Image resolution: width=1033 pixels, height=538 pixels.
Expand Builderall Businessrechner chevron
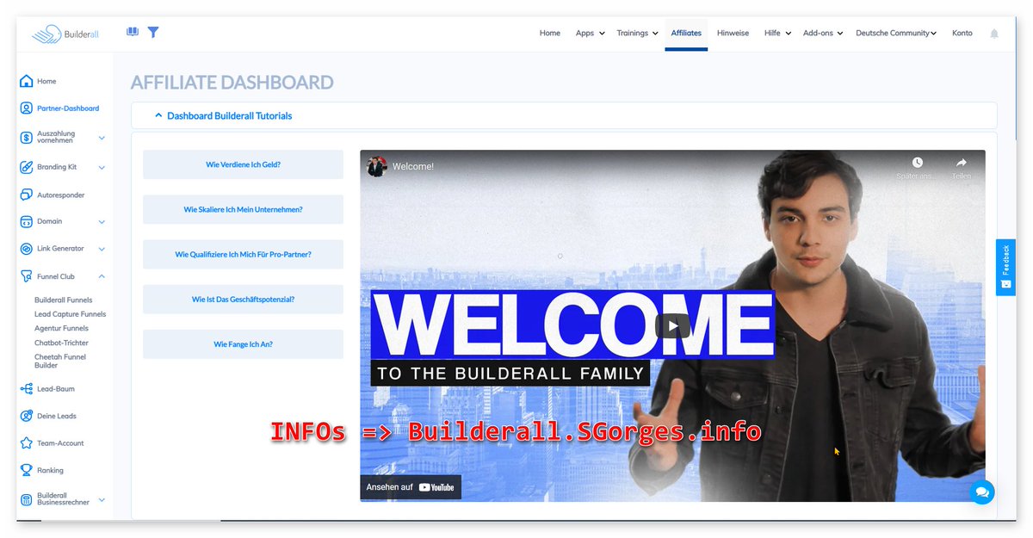coord(102,499)
